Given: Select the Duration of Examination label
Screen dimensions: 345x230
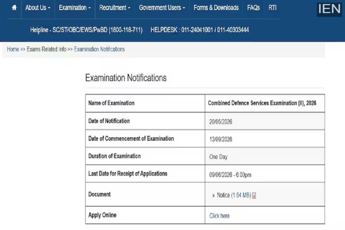Looking at the screenshot, I should pos(114,156).
